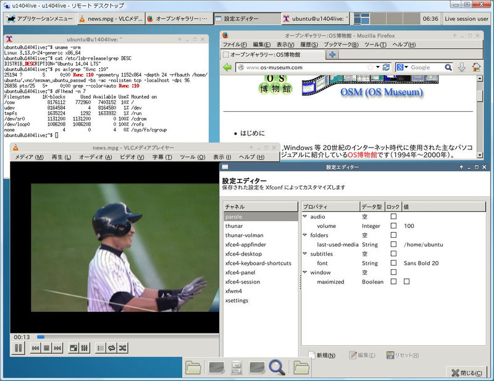
Task: Skip to previous track in VLC
Action: 36,348
